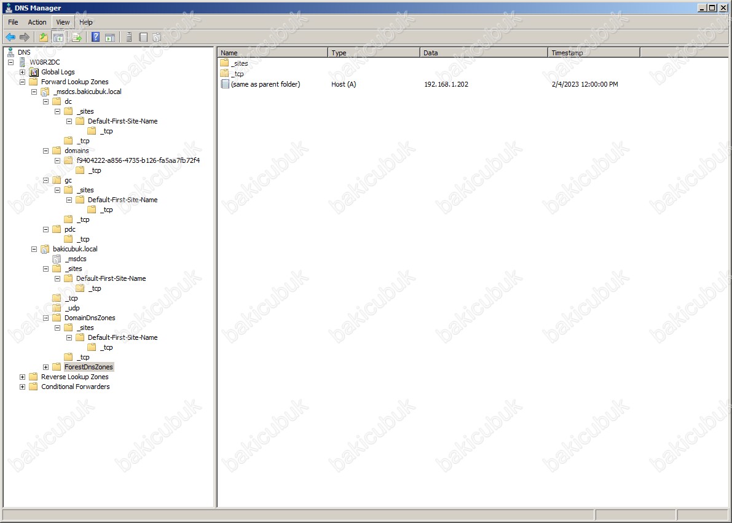Click the domains folder icon
Image resolution: width=732 pixels, height=523 pixels.
(x=57, y=151)
